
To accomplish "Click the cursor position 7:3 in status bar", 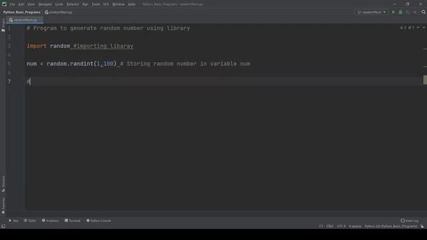I will click(x=322, y=226).
